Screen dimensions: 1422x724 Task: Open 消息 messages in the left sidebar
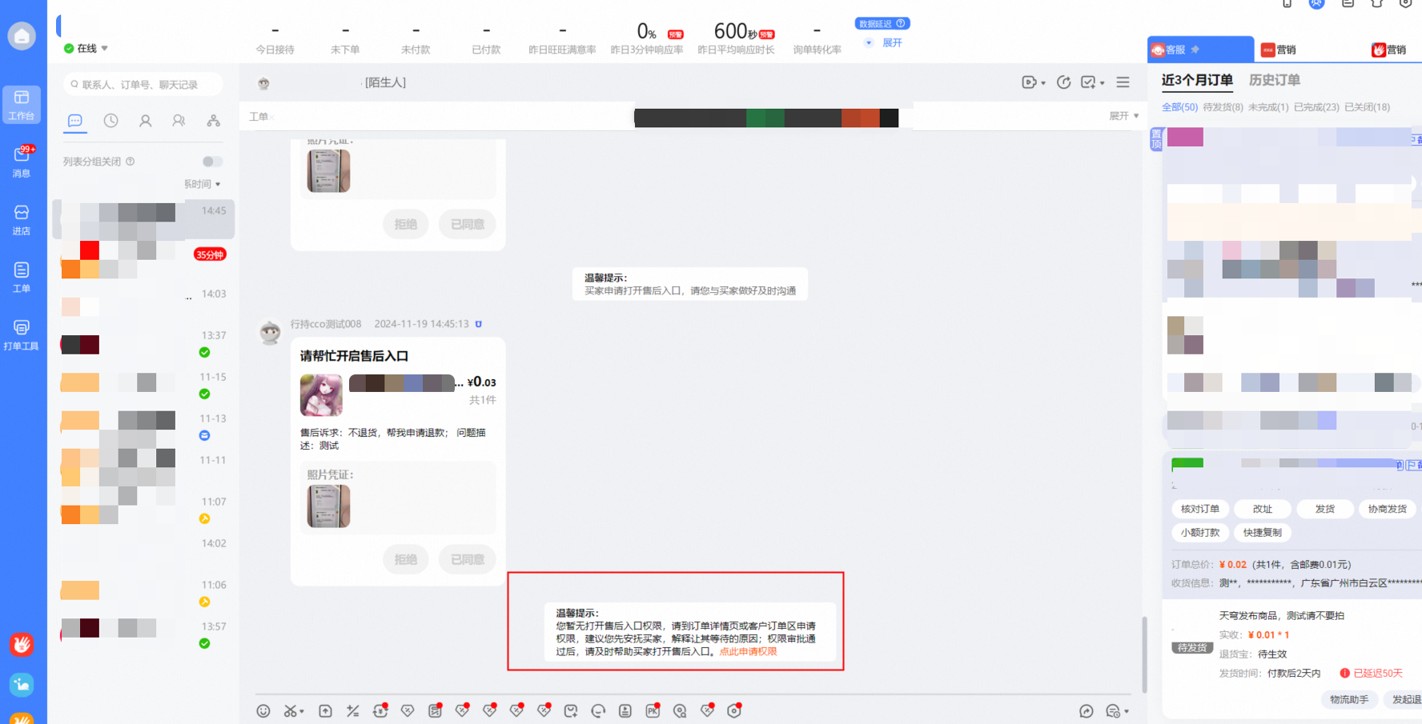point(22,160)
